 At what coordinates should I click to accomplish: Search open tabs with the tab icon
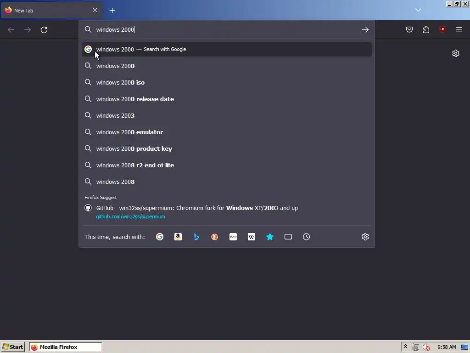coord(288,237)
